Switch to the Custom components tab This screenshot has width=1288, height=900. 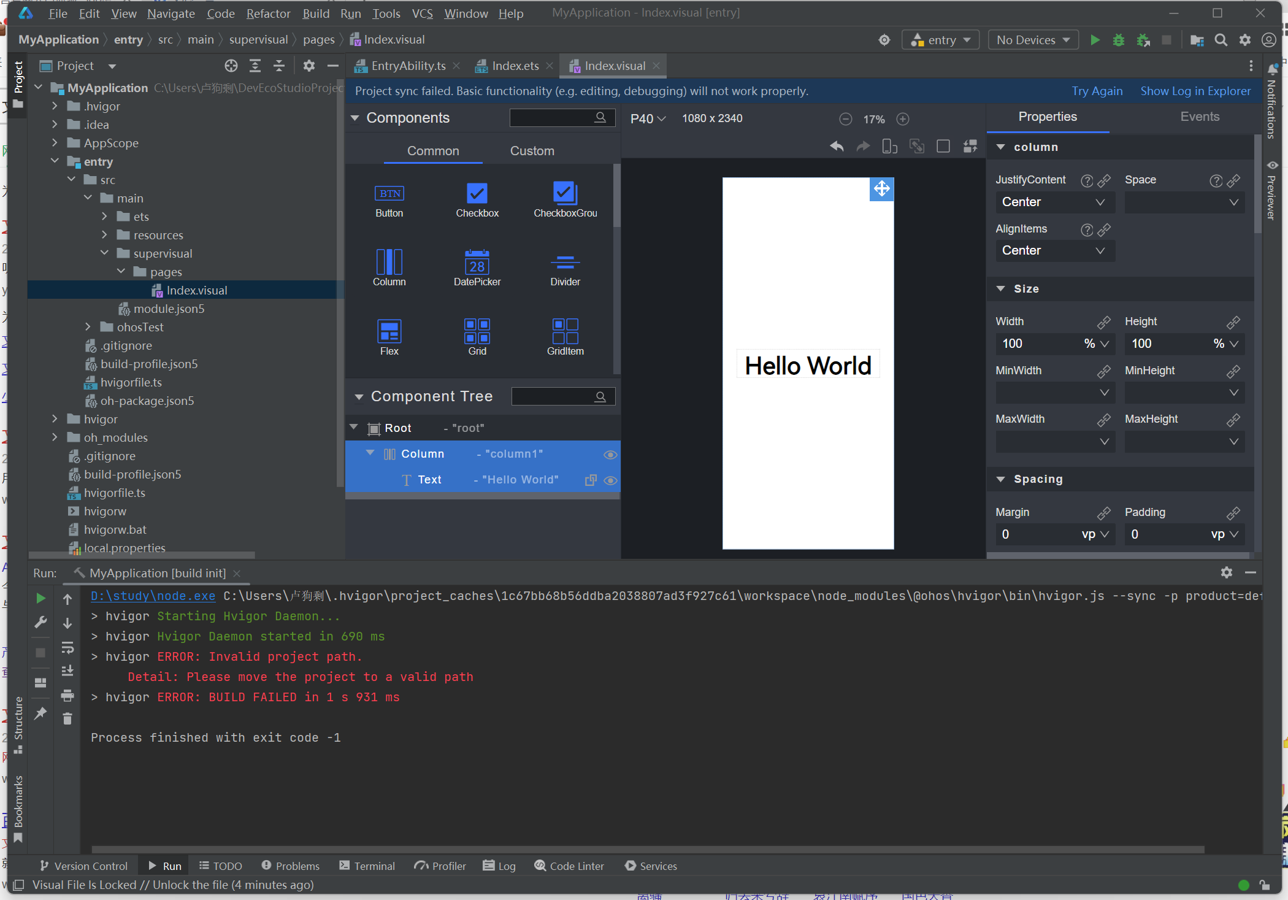tap(532, 151)
